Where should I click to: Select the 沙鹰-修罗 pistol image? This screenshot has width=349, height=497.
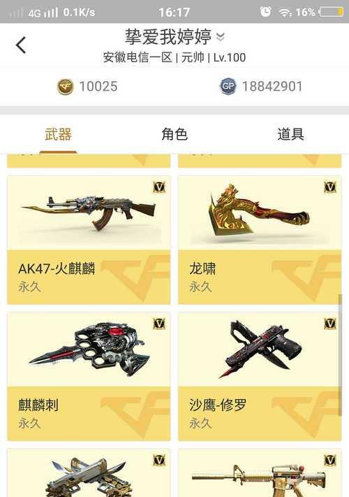point(260,349)
